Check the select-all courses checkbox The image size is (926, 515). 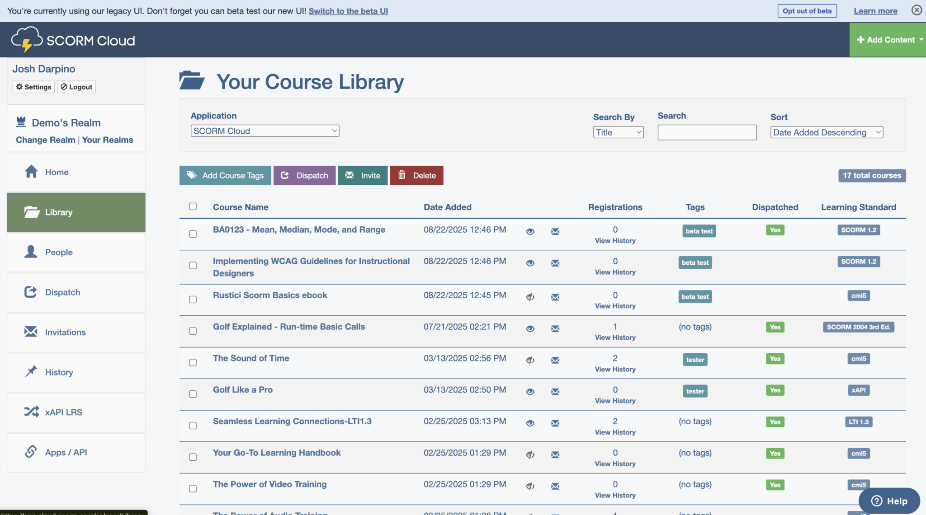coord(193,206)
